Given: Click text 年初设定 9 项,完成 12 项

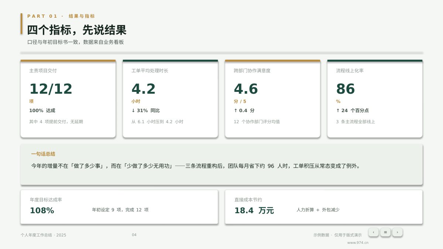Looking at the screenshot, I should click(x=120, y=210).
